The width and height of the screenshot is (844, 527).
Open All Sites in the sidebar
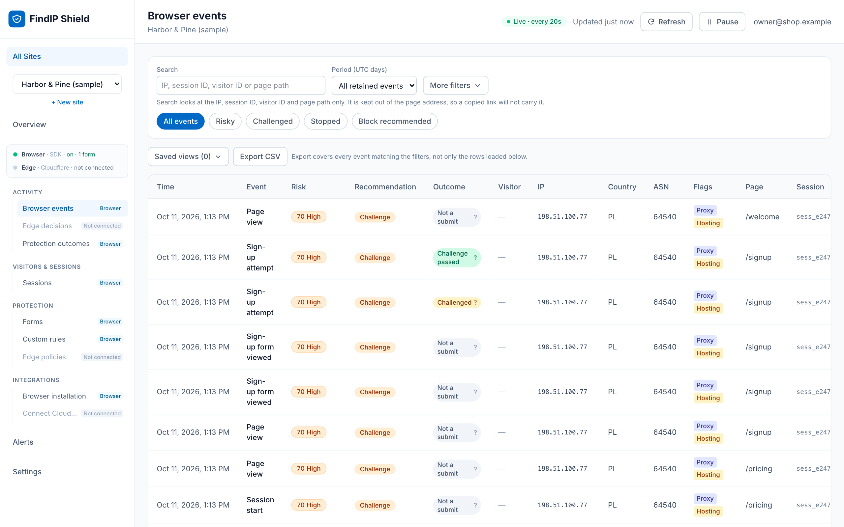coord(67,56)
